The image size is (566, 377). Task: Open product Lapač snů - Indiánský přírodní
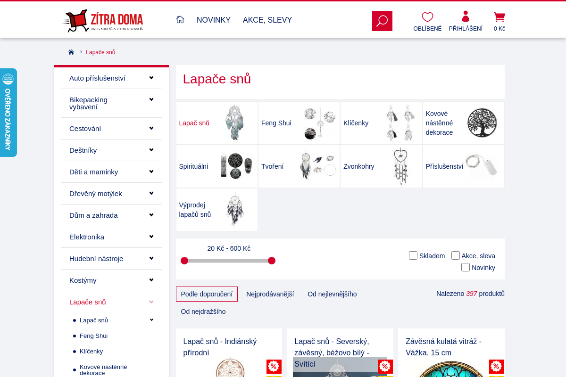220,347
